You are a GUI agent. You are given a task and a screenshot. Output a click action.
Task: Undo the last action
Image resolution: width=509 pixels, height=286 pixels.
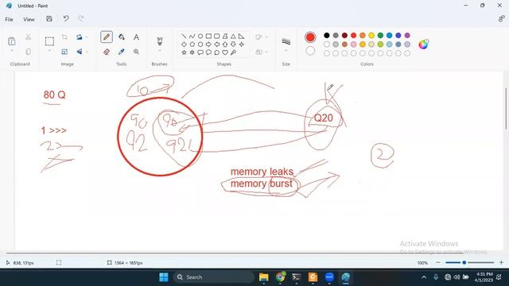[66, 19]
